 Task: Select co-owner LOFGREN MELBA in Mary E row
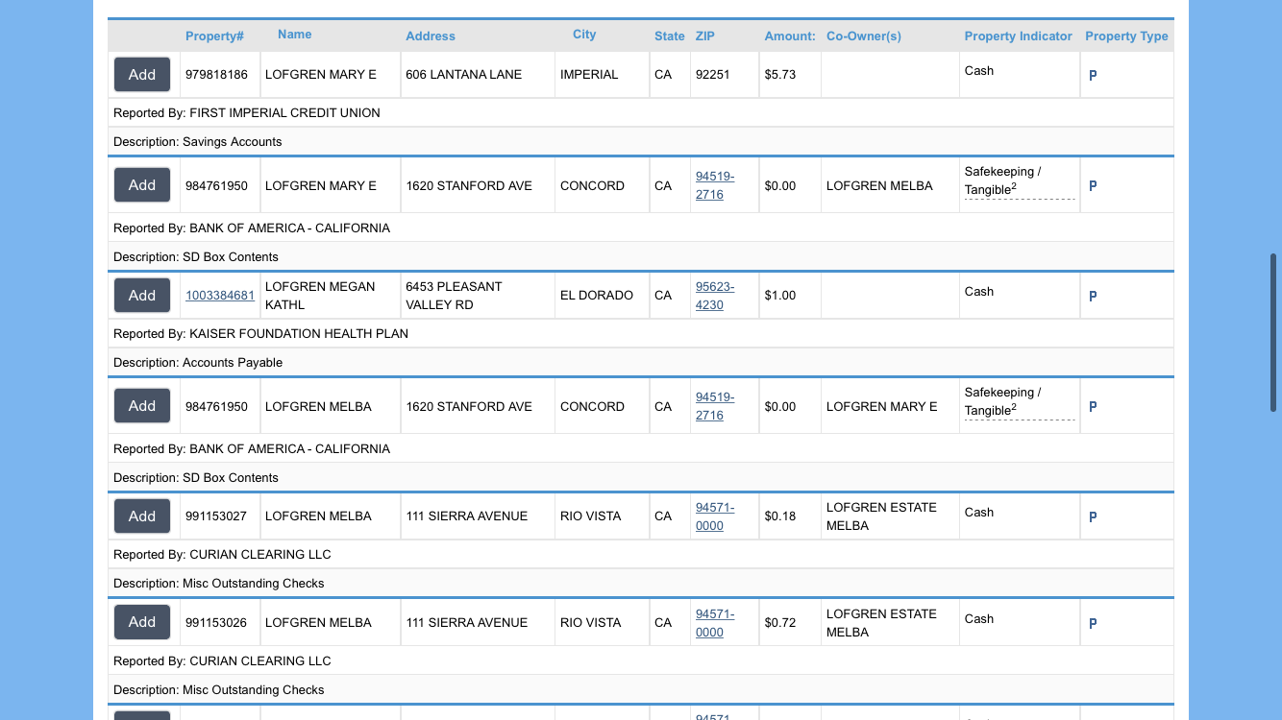pyautogui.click(x=879, y=185)
